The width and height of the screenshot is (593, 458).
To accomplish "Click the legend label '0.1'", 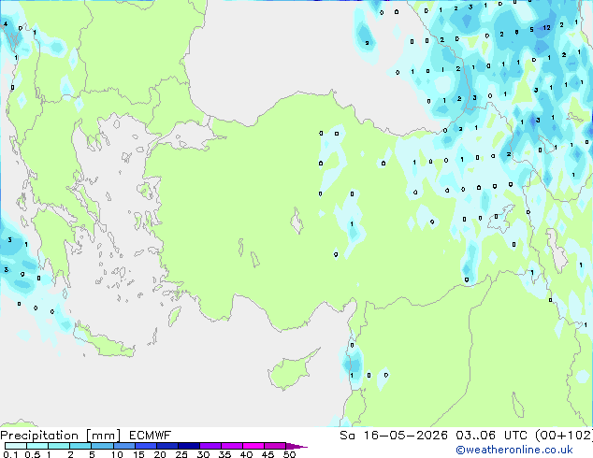I will coord(10,454).
